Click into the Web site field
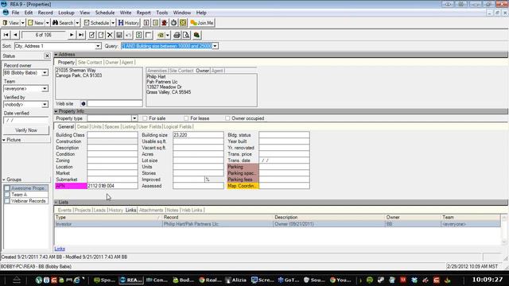Viewport: 509px width, 286px height. tap(115, 104)
